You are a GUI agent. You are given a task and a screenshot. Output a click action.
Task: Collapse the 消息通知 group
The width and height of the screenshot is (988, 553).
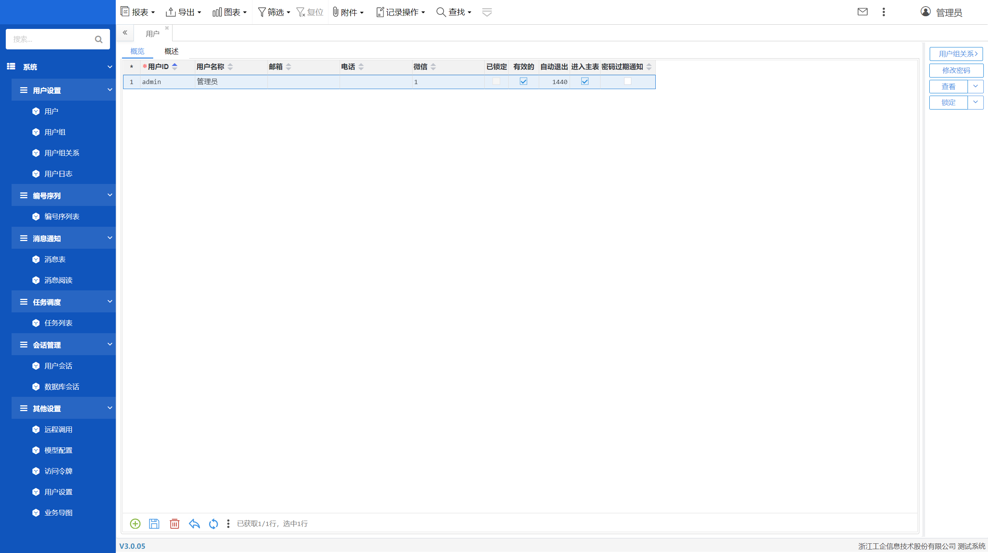pos(110,238)
